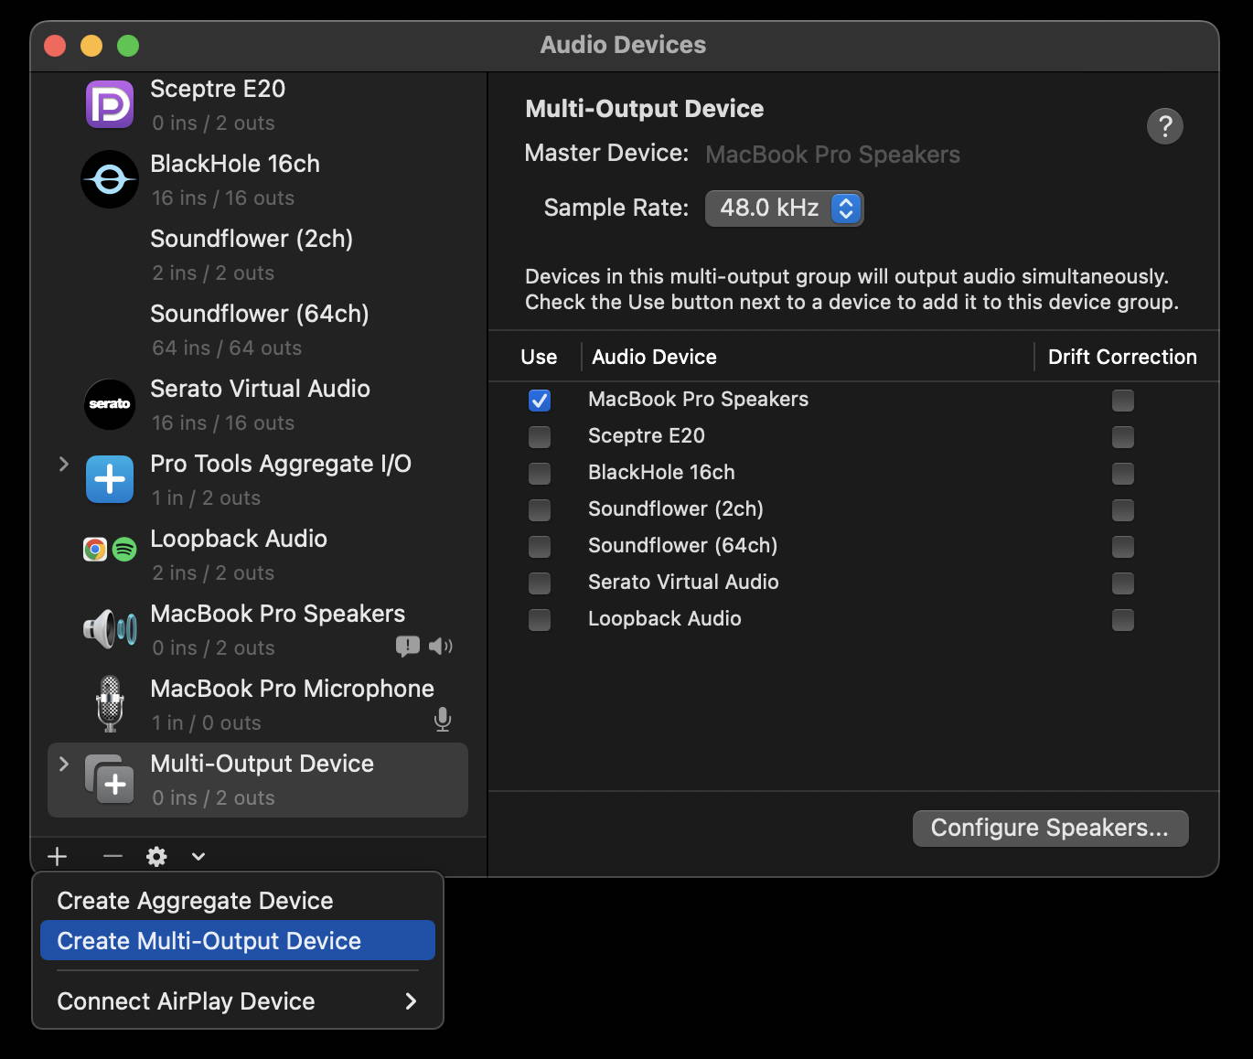
Task: Click the Configure Speakers... button
Action: [1050, 828]
